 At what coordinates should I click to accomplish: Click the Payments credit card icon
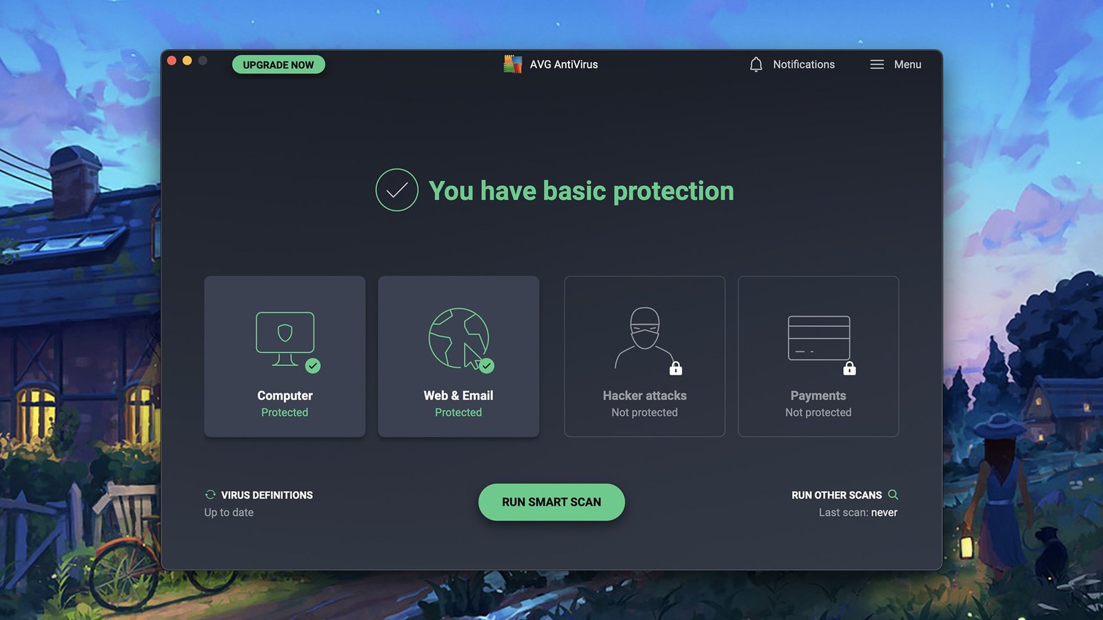pyautogui.click(x=818, y=338)
